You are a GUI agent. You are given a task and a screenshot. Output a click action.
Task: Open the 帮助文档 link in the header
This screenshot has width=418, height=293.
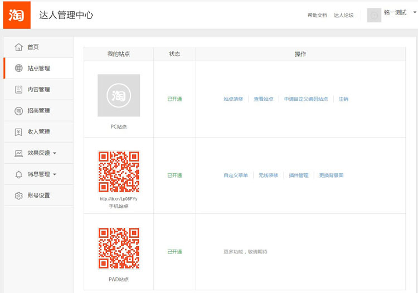click(317, 16)
